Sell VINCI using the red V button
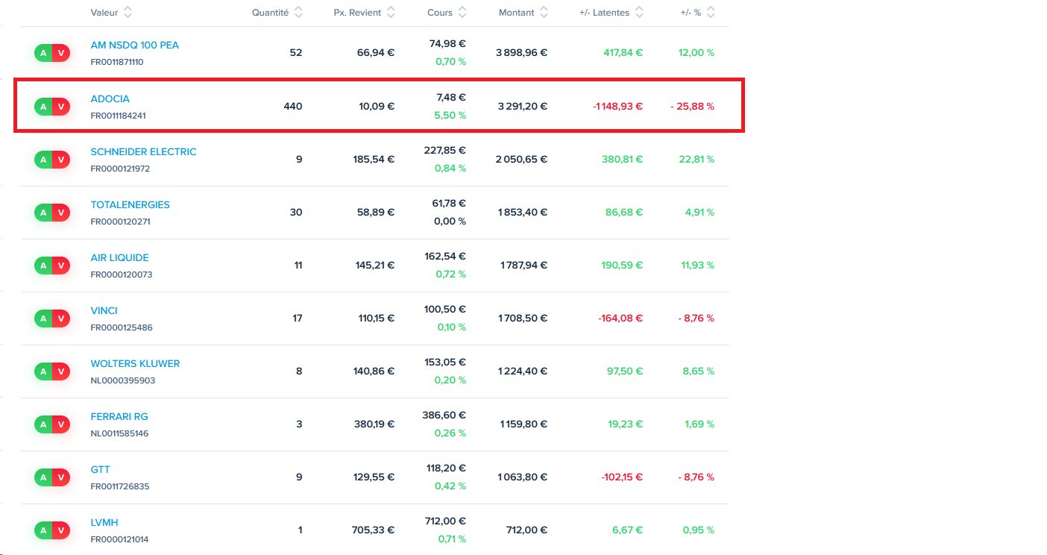 point(61,319)
